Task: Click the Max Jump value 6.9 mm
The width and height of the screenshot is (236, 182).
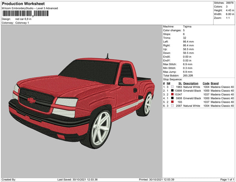Action: click(188, 72)
